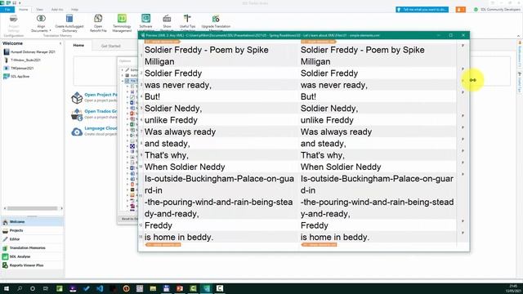Click the notifications orange bell icon
This screenshot has height=294, width=523.
pos(460,9)
